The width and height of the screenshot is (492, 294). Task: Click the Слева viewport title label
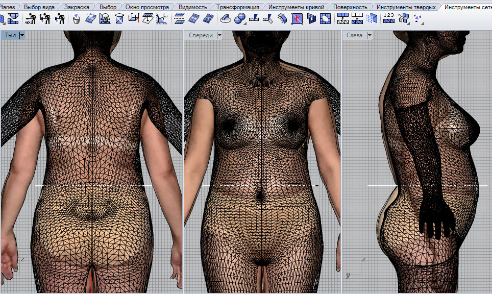354,35
